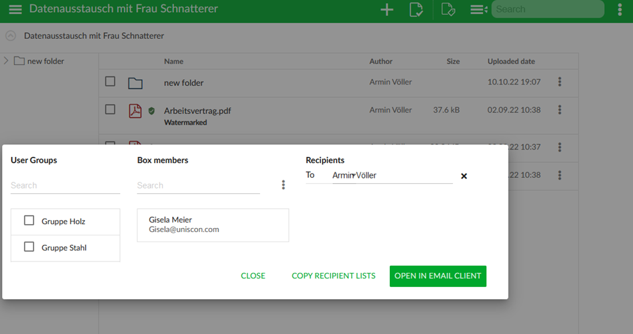
Task: Open the list view options icon
Action: (x=479, y=9)
